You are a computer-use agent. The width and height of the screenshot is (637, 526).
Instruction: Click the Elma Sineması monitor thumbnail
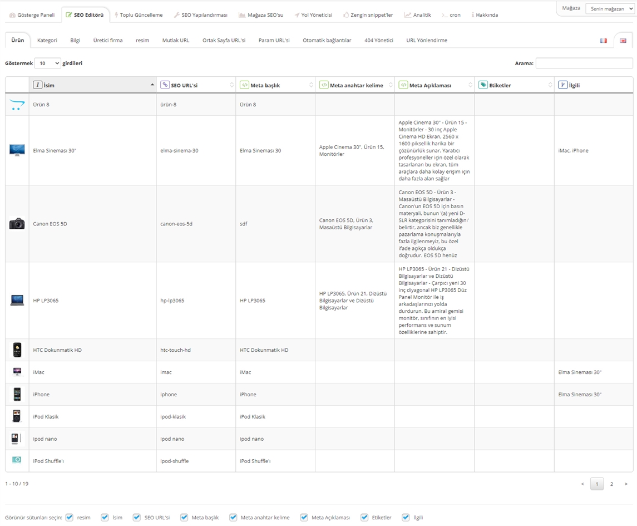17,150
